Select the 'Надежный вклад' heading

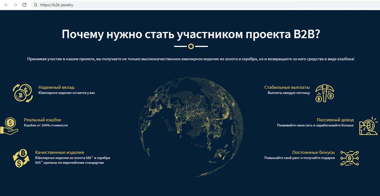coord(56,87)
